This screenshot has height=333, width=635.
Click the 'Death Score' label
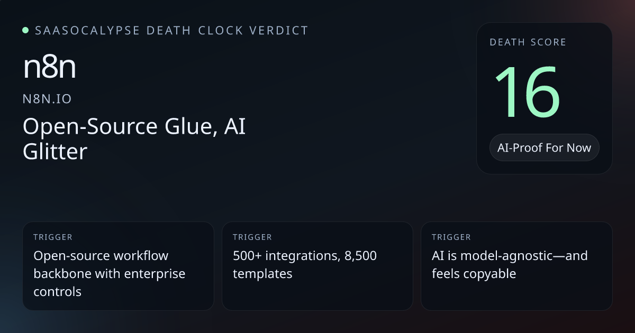pos(528,42)
